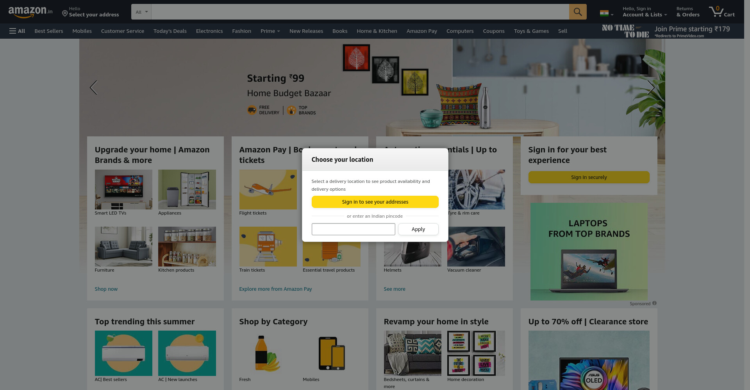Screen dimensions: 750x390
Task: Open Mobiles in nav bar
Action: 82,31
